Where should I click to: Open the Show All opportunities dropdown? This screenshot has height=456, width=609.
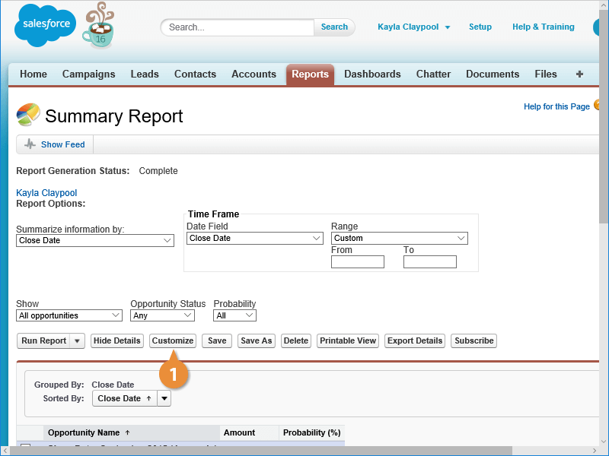click(69, 315)
